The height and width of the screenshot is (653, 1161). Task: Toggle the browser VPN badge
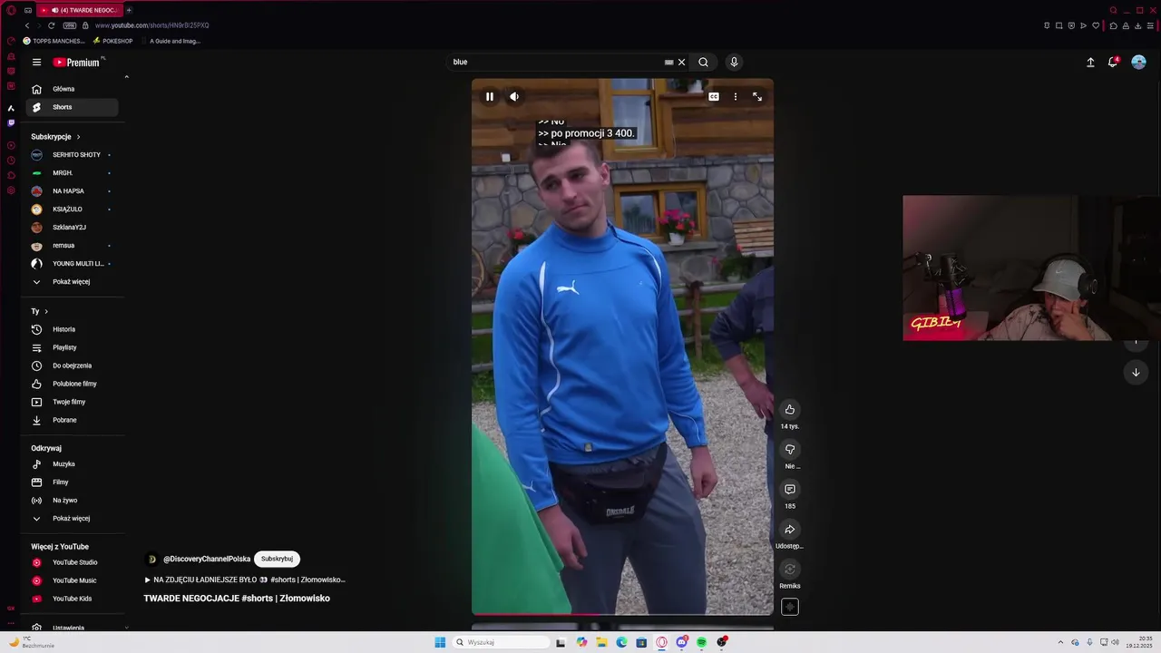71,25
